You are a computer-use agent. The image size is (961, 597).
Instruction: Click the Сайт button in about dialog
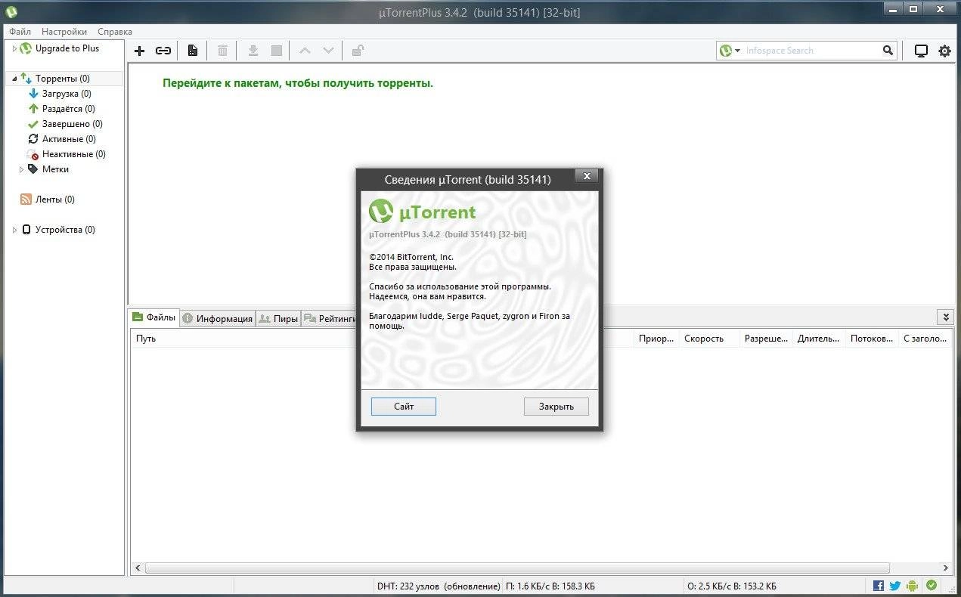pyautogui.click(x=403, y=406)
